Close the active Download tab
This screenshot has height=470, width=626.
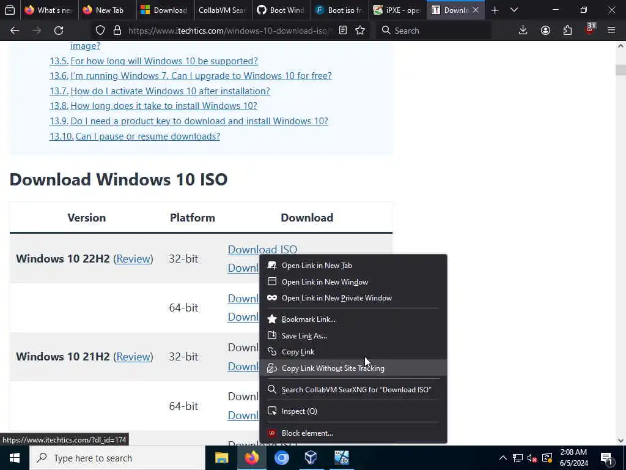pos(476,10)
